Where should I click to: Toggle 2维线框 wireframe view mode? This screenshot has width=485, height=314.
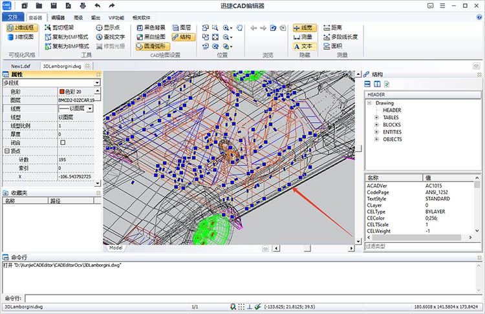tap(22, 28)
